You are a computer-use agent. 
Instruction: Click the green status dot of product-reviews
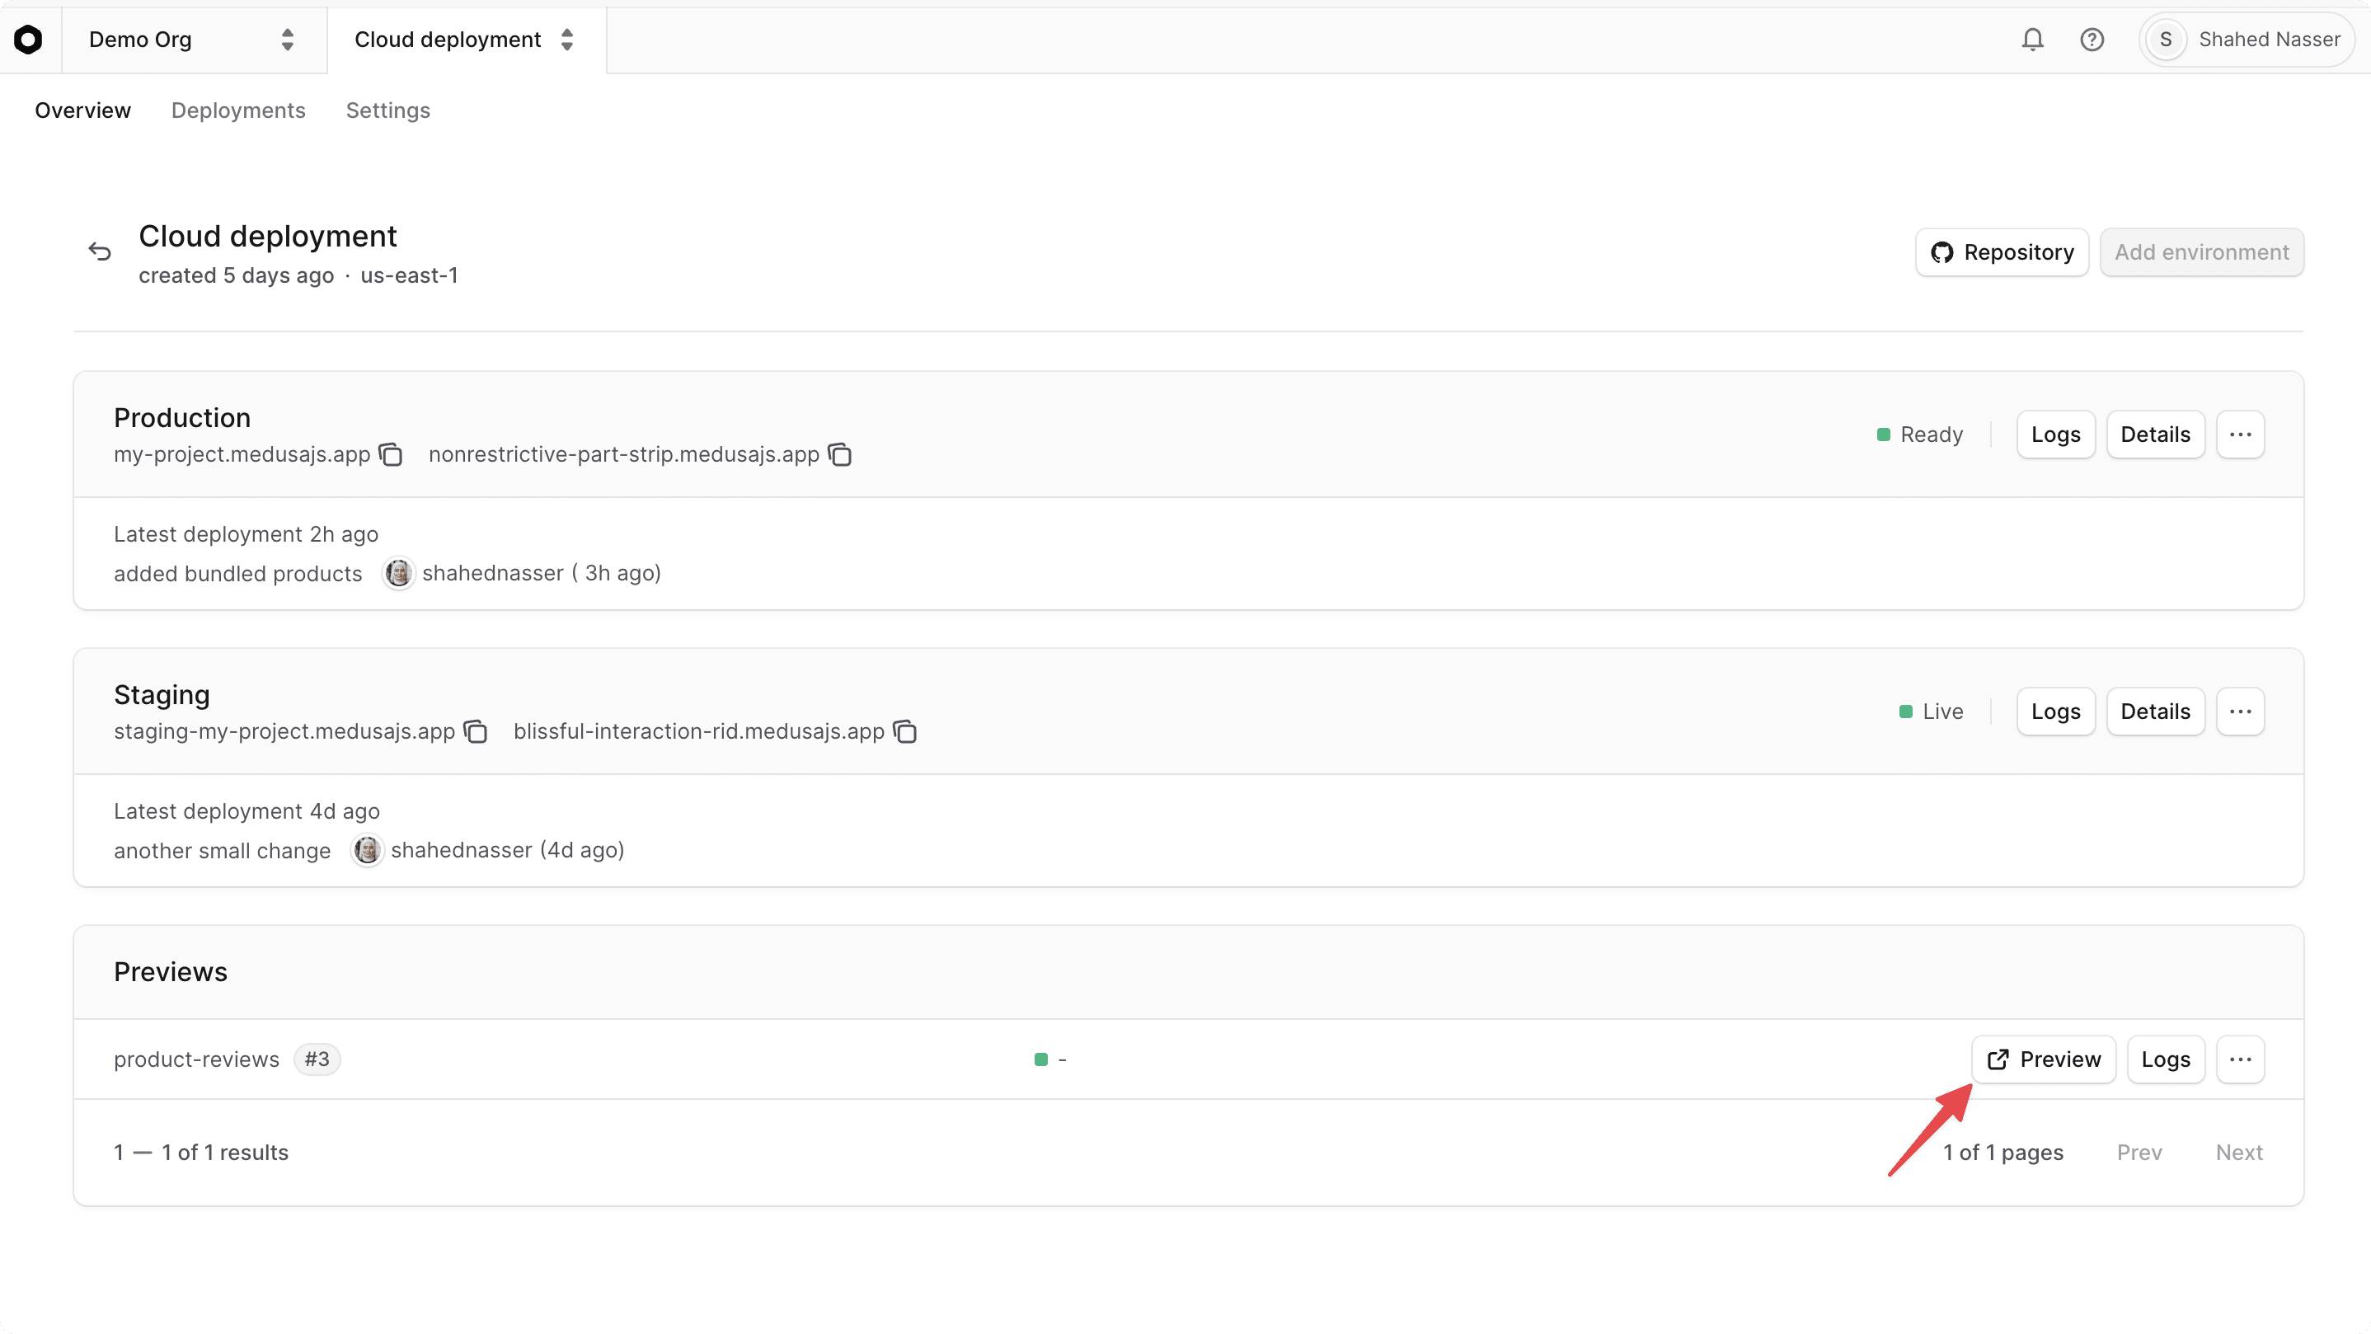[1041, 1059]
